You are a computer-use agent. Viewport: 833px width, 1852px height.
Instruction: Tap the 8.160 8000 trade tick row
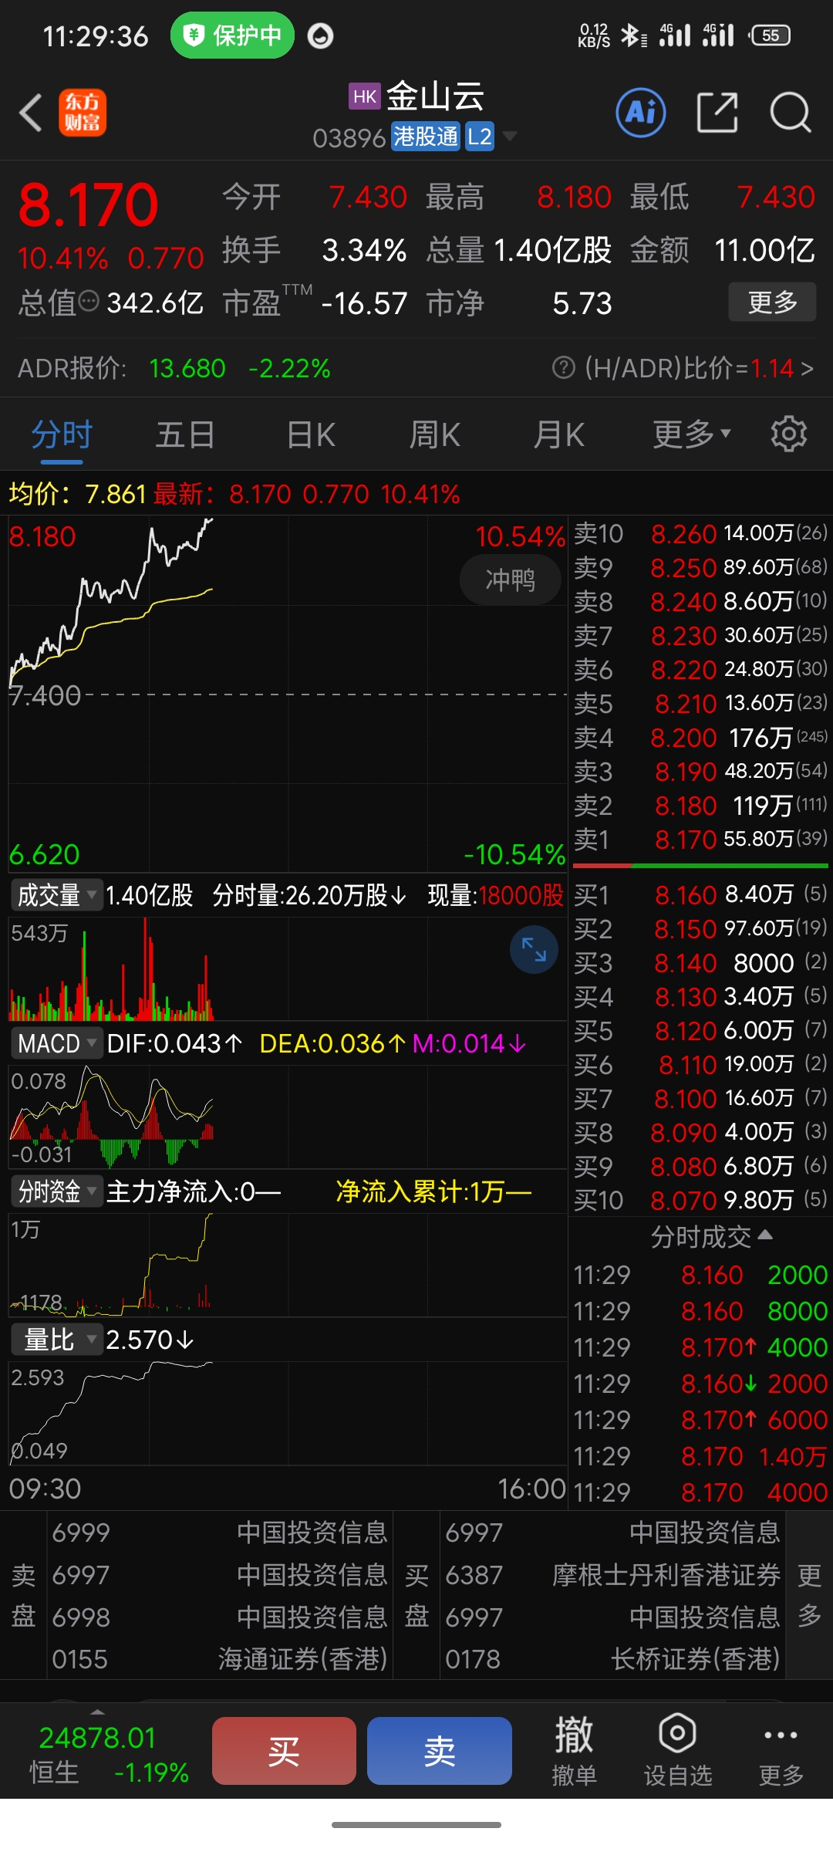click(x=700, y=1311)
